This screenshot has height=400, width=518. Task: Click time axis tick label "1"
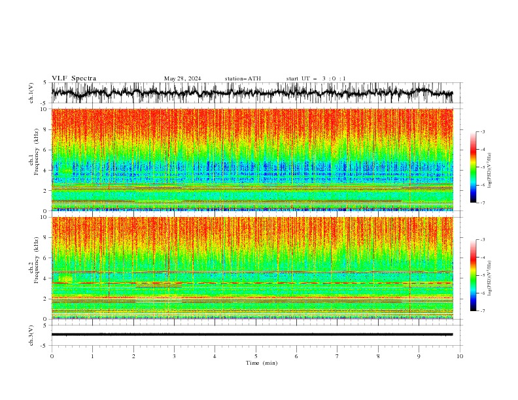(92, 356)
